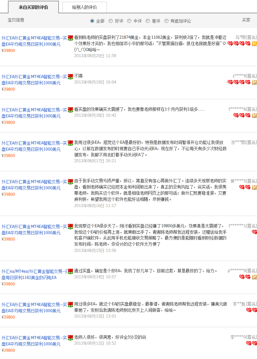Click the flower icon beside the 通过实盘 review
Viewport: 257px width, 359px height.
click(x=71, y=271)
